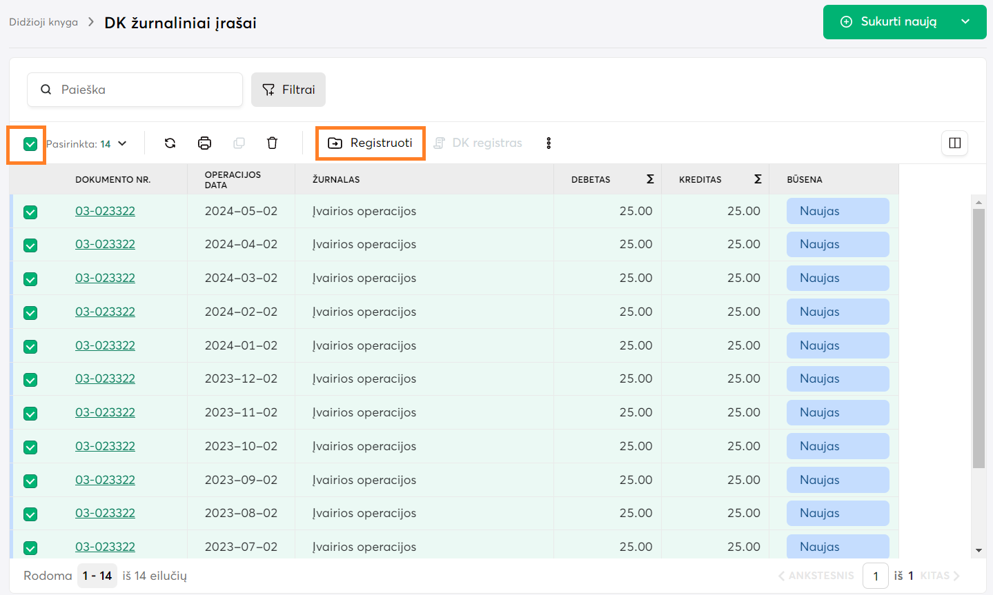Deselect the row dated 2023-12-02
The width and height of the screenshot is (993, 595).
30,380
